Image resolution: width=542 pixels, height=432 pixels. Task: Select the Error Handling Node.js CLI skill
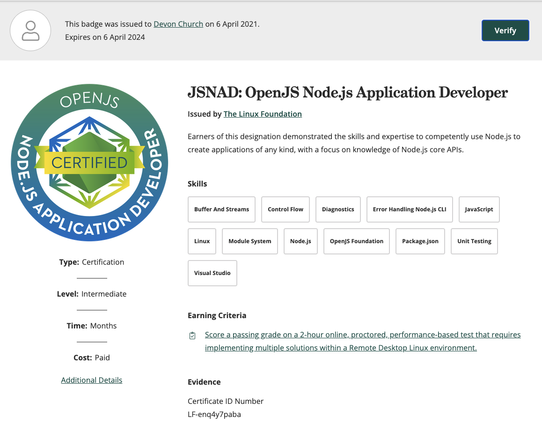[410, 209]
